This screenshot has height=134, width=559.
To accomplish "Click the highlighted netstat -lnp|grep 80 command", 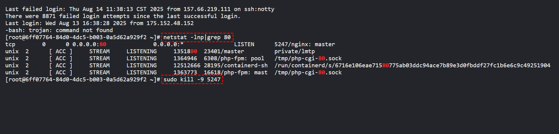I will tap(197, 37).
